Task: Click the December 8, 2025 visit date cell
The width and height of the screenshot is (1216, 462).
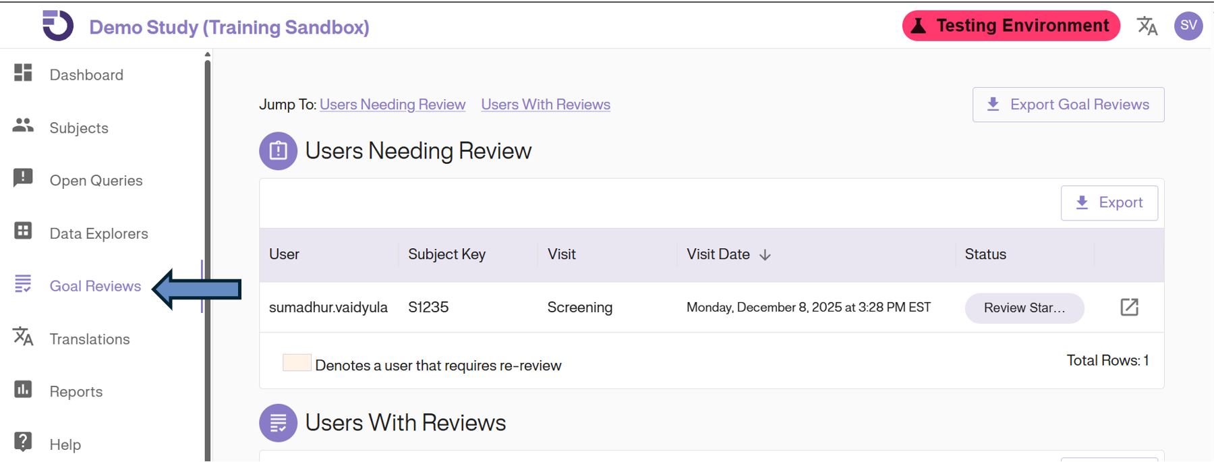Action: (x=809, y=308)
